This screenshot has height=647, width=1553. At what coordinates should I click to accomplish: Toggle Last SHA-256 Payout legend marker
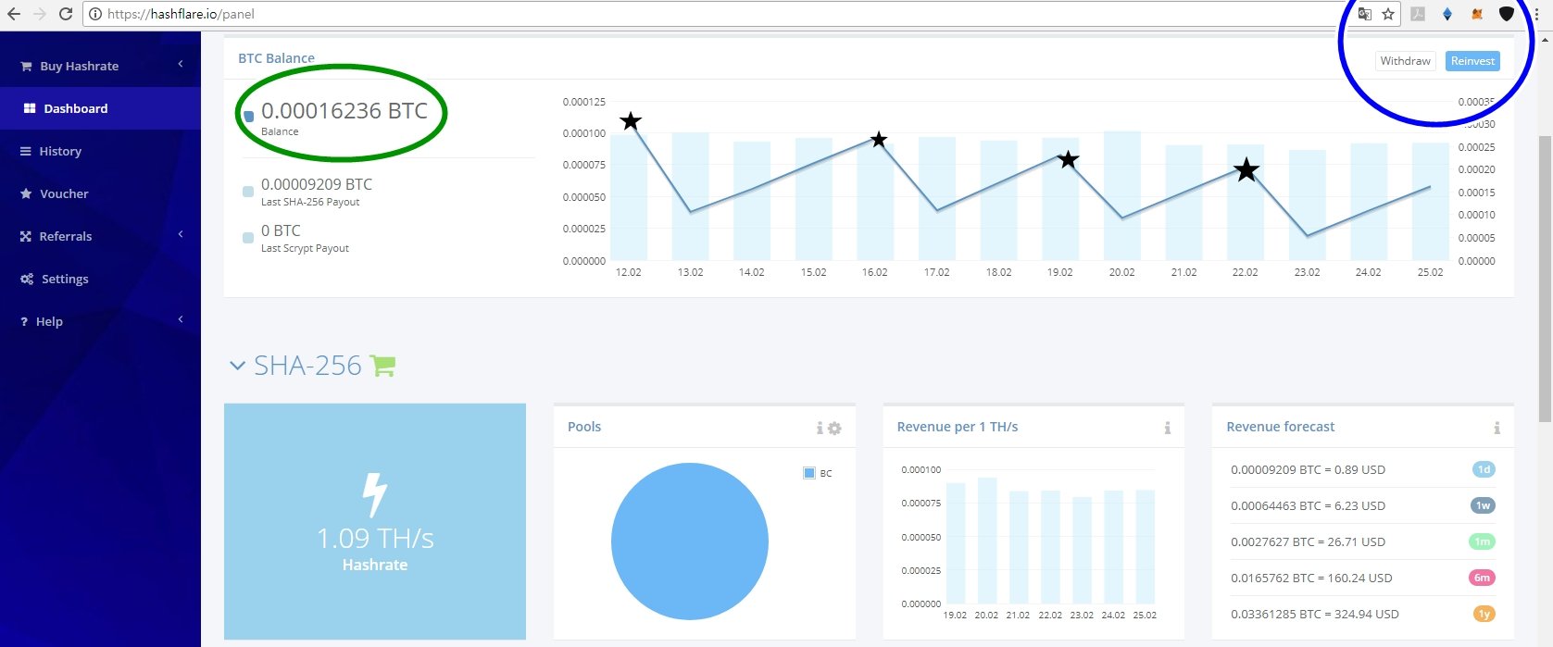pyautogui.click(x=248, y=192)
